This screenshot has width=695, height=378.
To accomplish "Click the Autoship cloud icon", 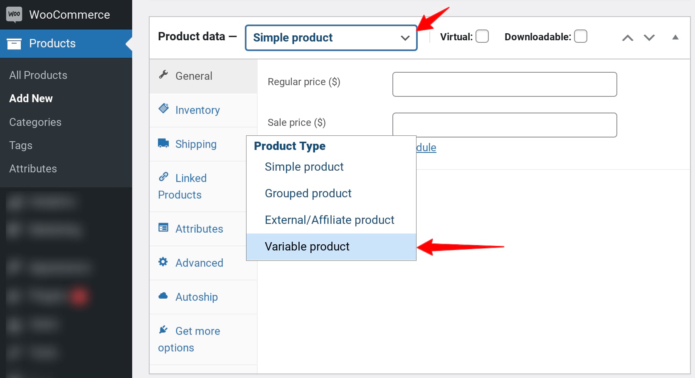I will (x=163, y=296).
